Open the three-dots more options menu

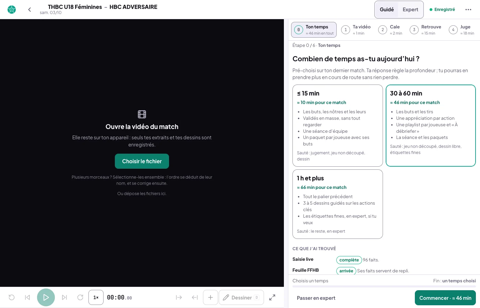pyautogui.click(x=468, y=10)
